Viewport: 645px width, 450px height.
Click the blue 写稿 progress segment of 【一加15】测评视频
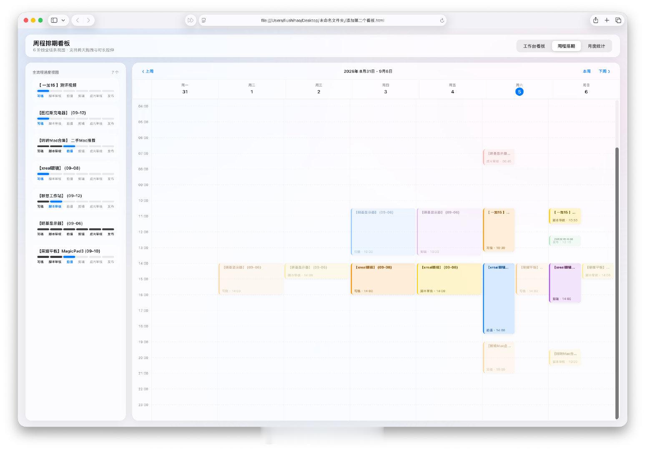coord(43,91)
